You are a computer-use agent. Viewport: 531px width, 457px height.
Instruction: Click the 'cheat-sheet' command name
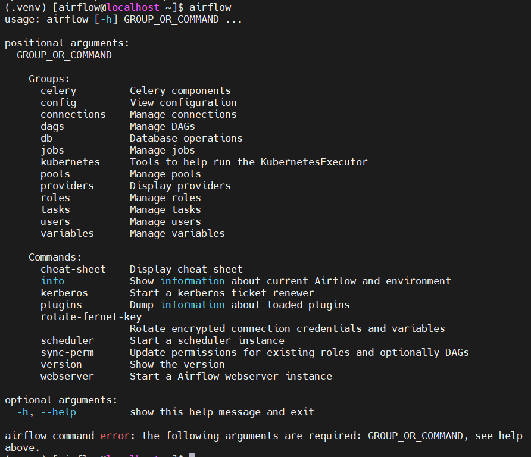[73, 269]
